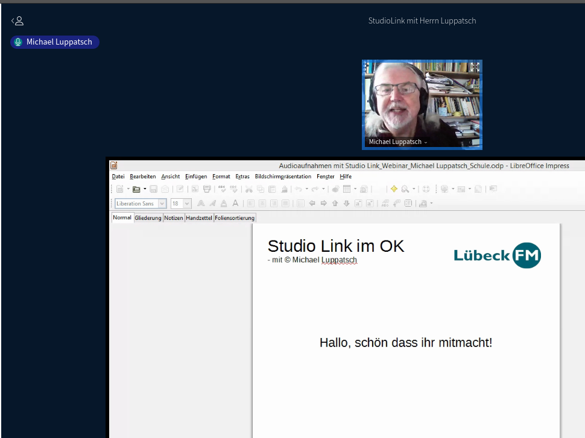Image resolution: width=585 pixels, height=438 pixels.
Task: Expand the webcam video to fullscreen
Action: [475, 67]
